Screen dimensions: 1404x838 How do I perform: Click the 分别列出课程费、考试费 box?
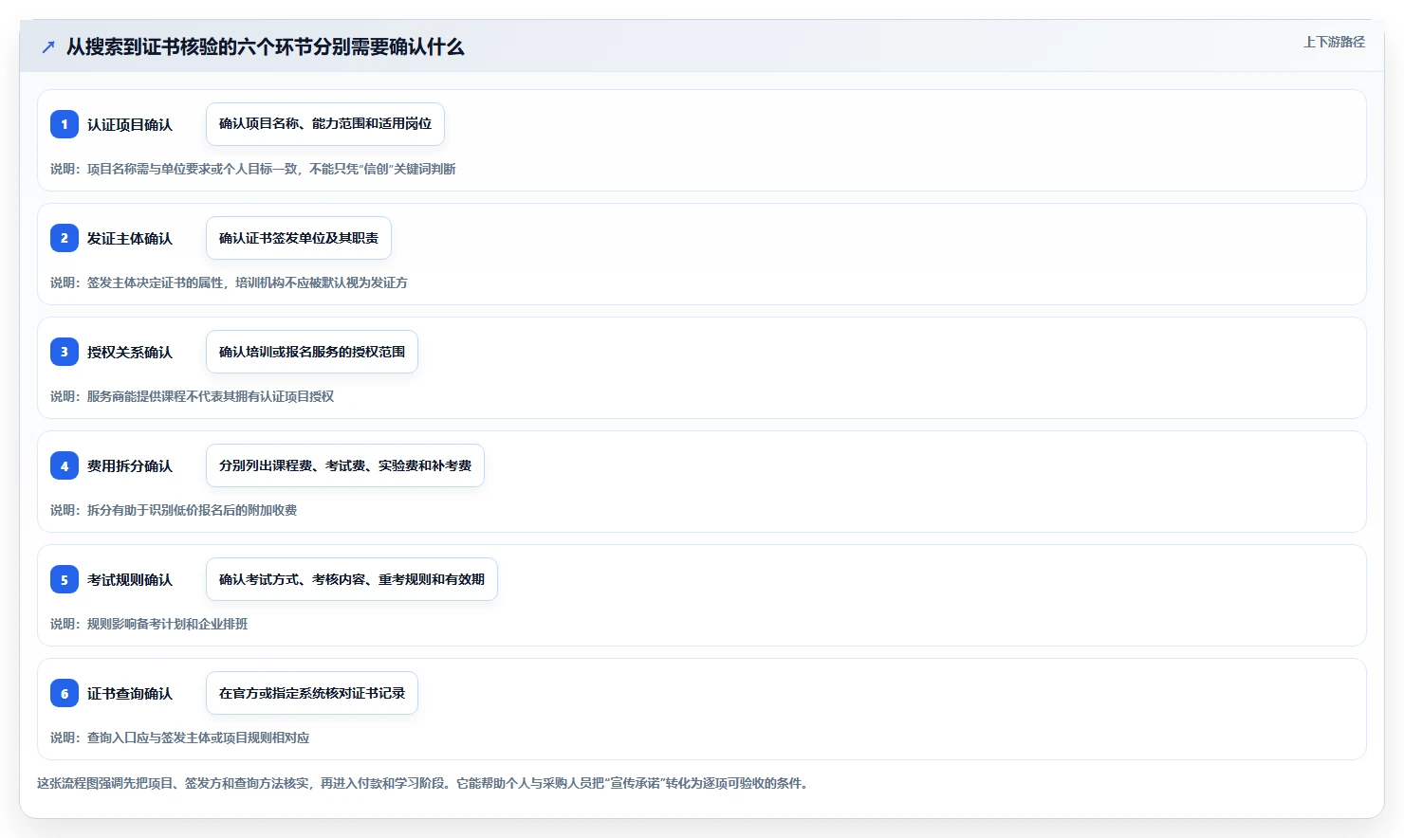click(x=345, y=465)
